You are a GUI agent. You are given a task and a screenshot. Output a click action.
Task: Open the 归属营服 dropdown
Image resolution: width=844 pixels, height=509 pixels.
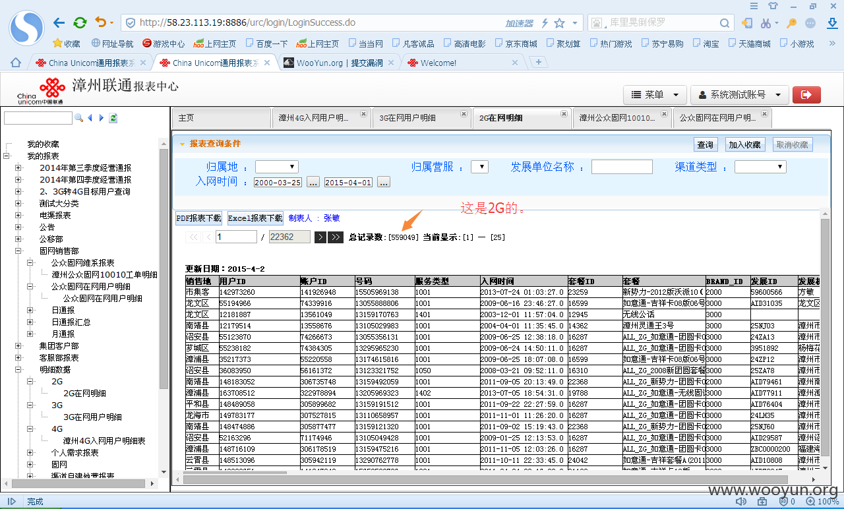[x=479, y=167]
